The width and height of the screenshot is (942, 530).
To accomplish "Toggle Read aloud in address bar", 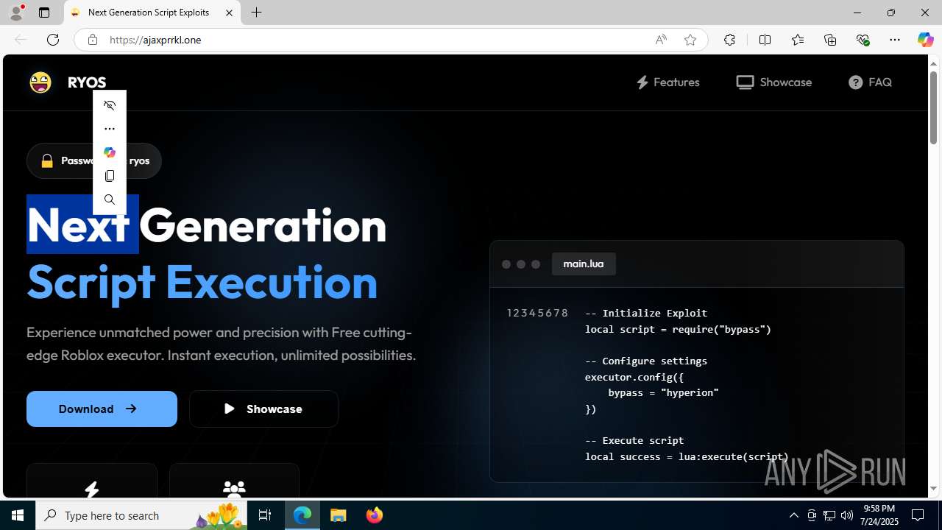I will coord(661,40).
